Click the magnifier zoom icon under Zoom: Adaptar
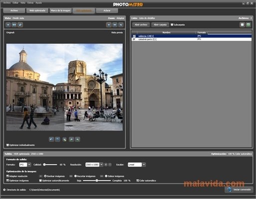The height and width of the screenshot is (199, 256). (x=121, y=25)
